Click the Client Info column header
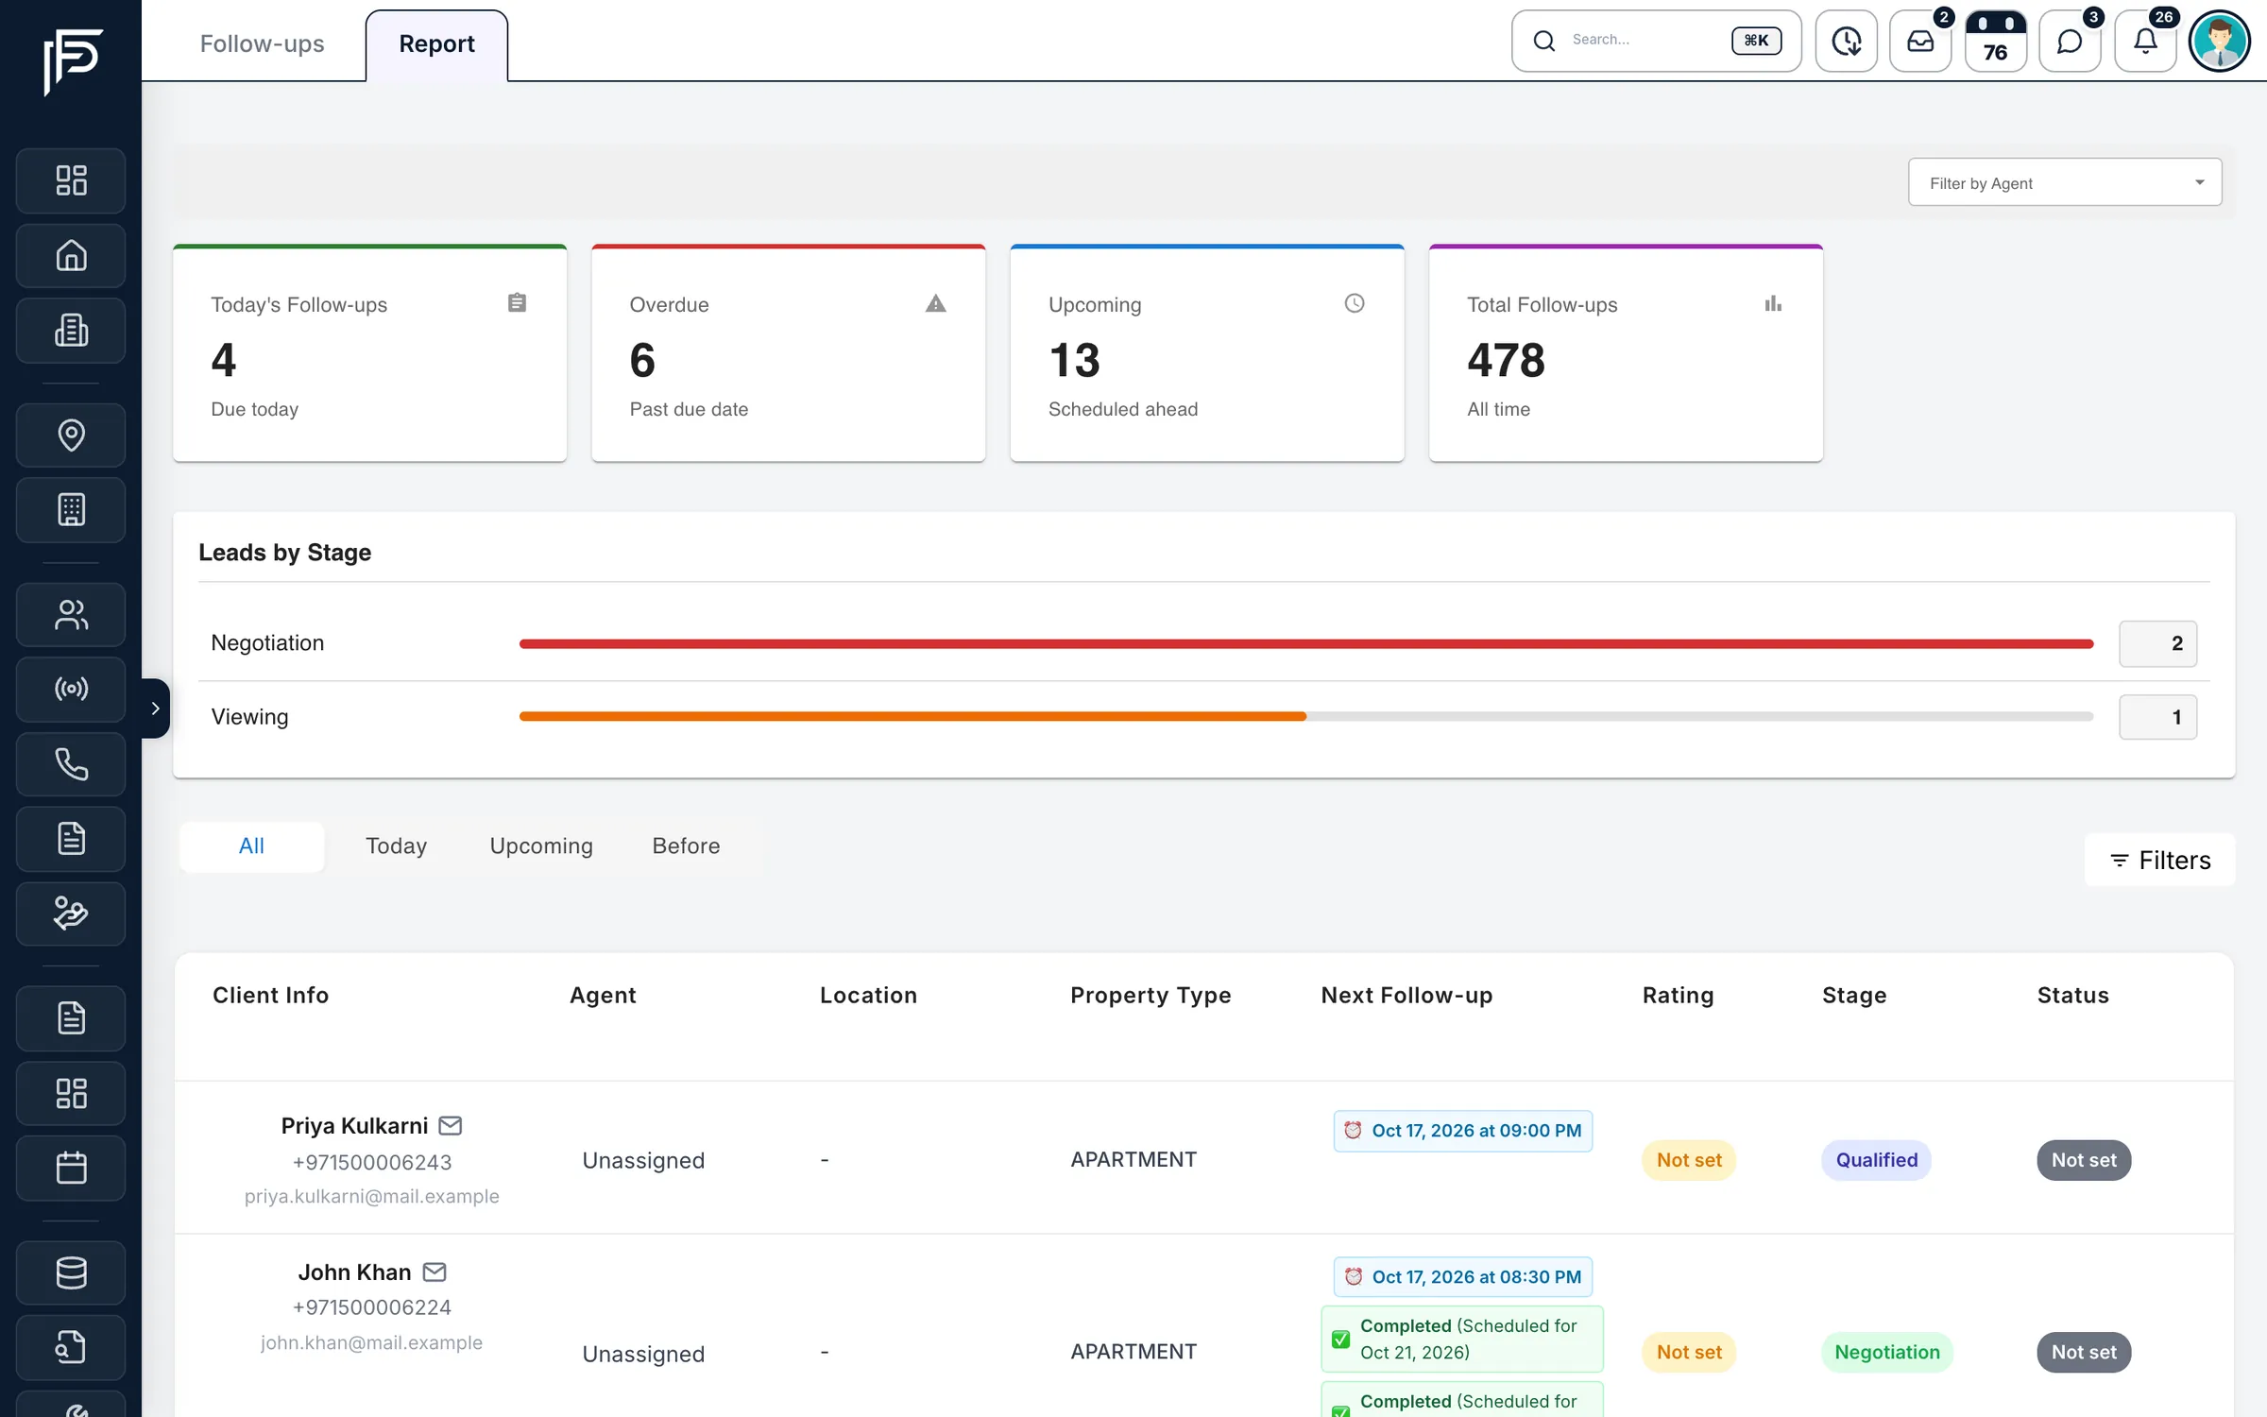The height and width of the screenshot is (1417, 2267). point(270,995)
